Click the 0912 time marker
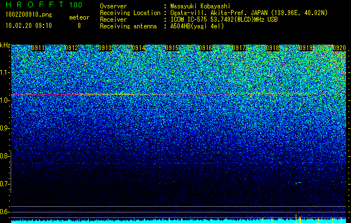The width and height of the screenshot is (351, 223). 71,48
